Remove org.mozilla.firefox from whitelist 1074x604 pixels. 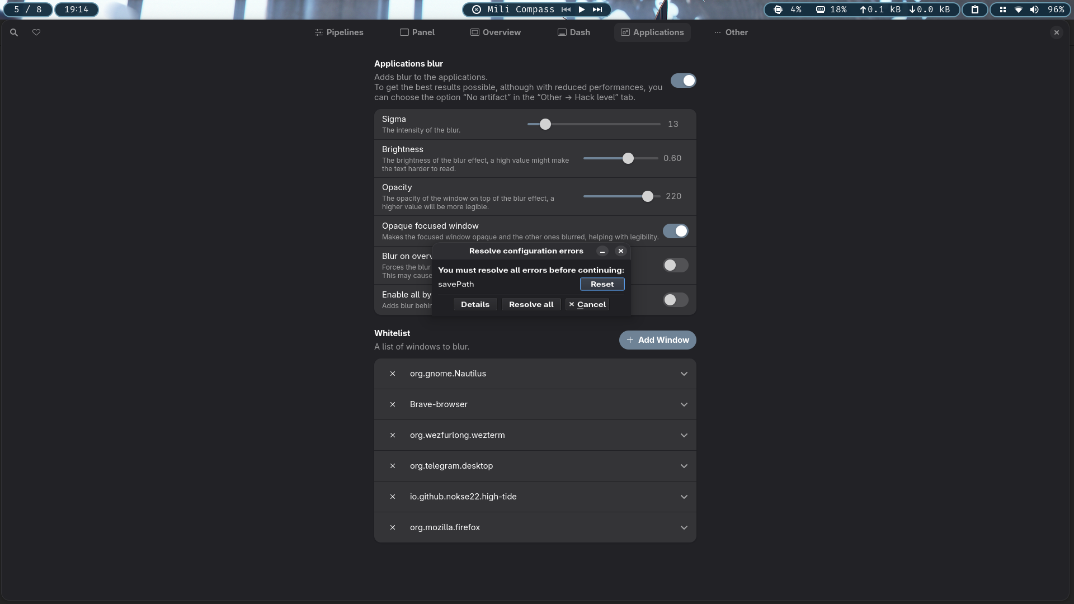(x=393, y=527)
